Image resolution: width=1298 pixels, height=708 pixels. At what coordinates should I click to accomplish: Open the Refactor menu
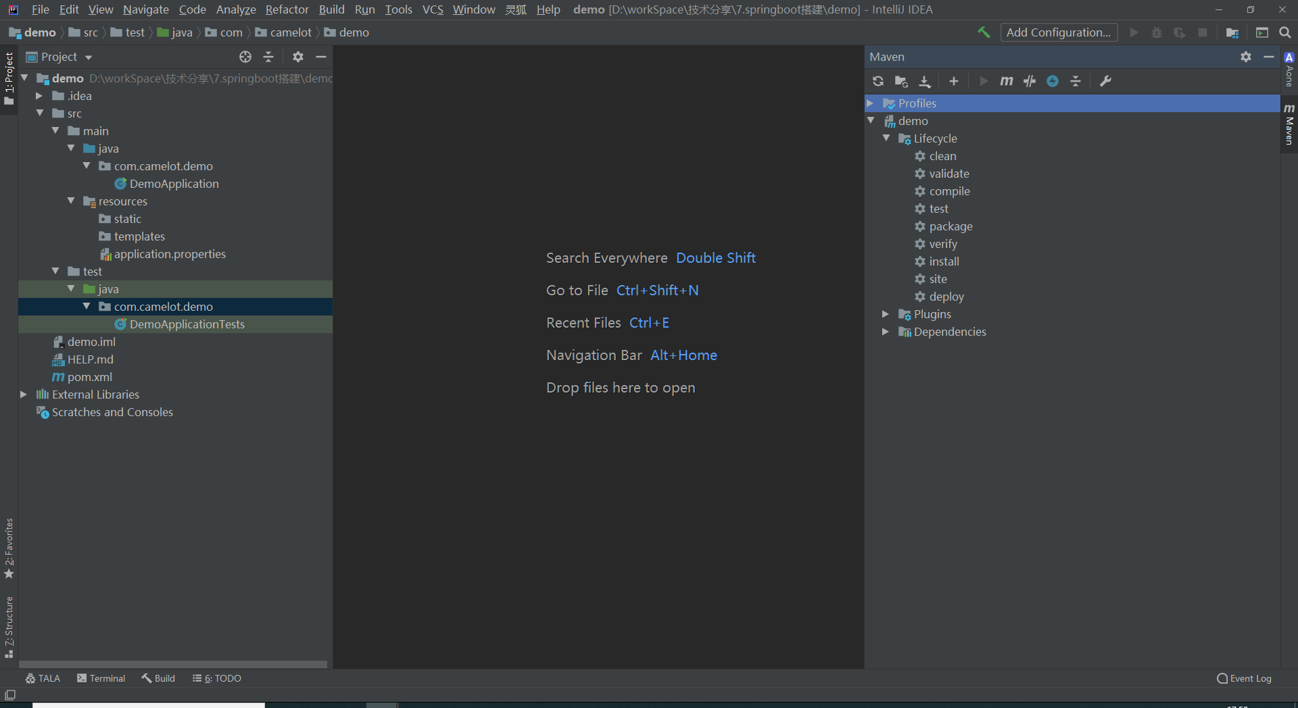coord(287,9)
